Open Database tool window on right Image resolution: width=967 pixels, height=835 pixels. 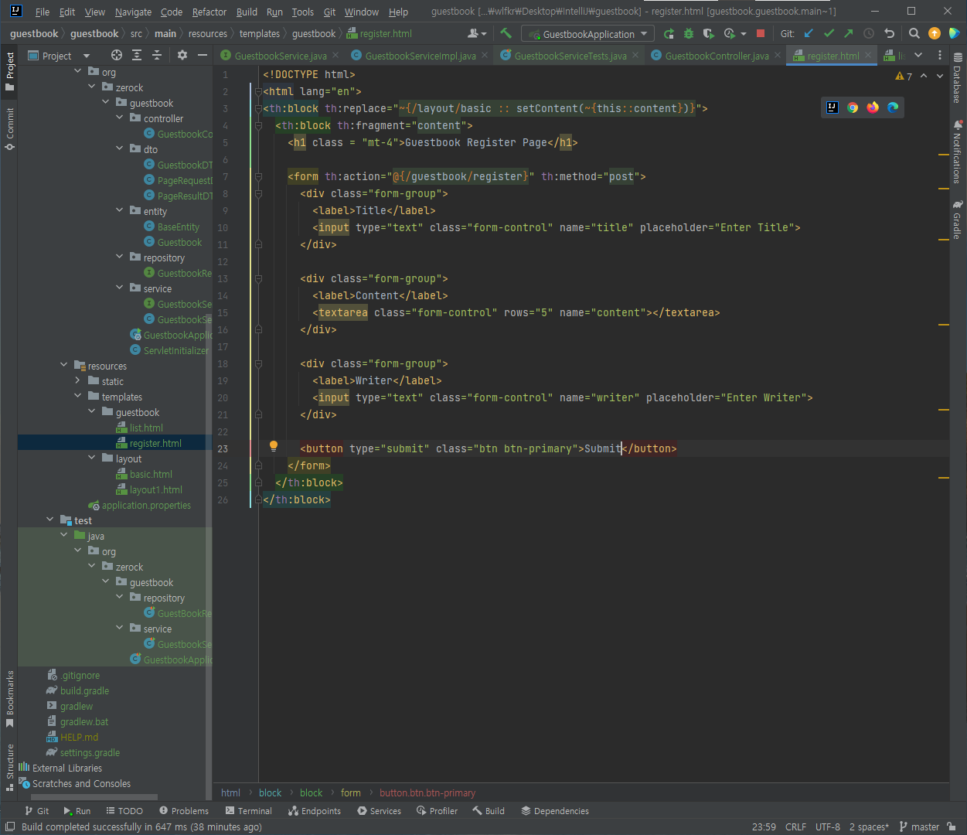(x=958, y=79)
